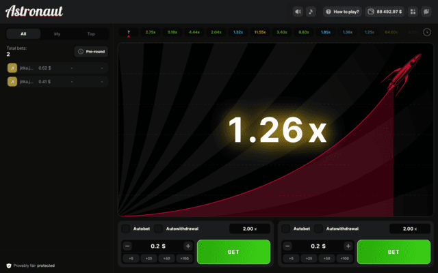Click the red rocket

pos(402,74)
